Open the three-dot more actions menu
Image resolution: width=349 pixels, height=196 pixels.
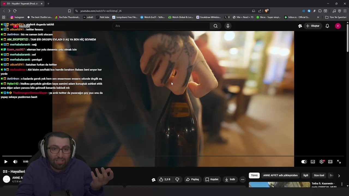click(x=243, y=179)
